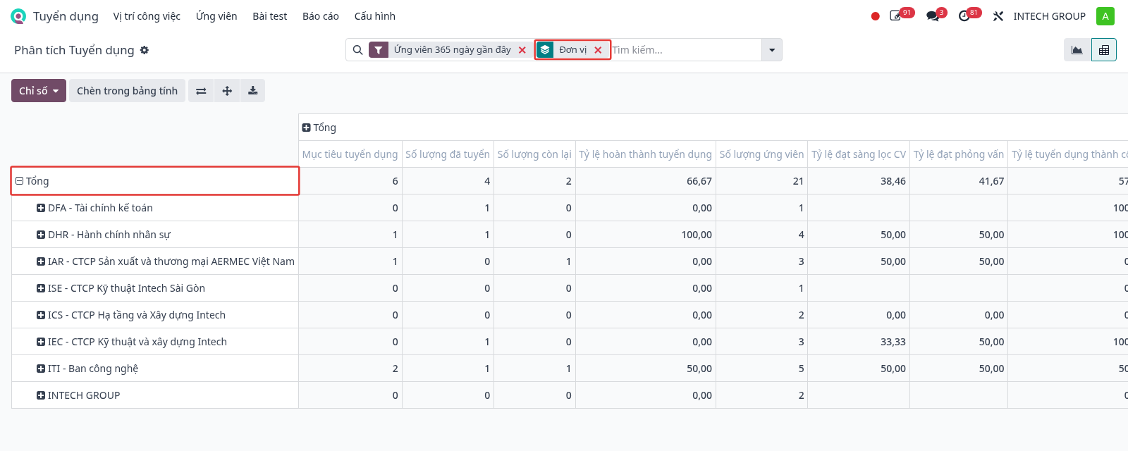The width and height of the screenshot is (1128, 451).
Task: Click the settings gear beside Phân tích Tuyển dụng
Action: 145,50
